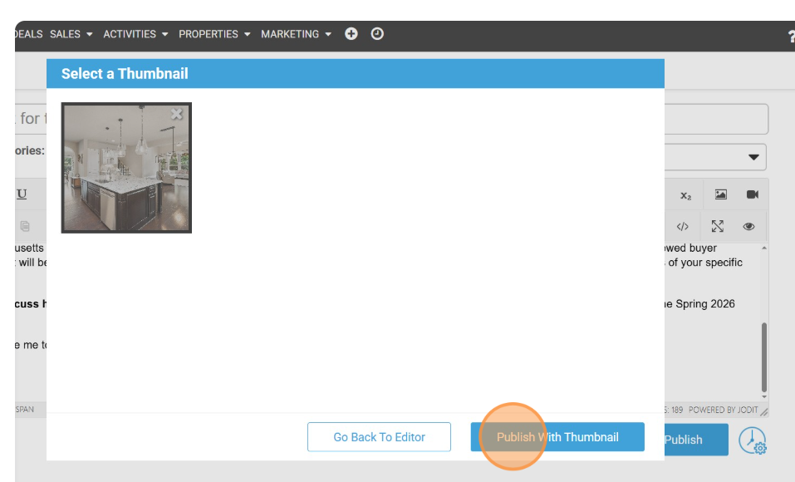Click Publish With Thumbnail button

click(x=557, y=437)
